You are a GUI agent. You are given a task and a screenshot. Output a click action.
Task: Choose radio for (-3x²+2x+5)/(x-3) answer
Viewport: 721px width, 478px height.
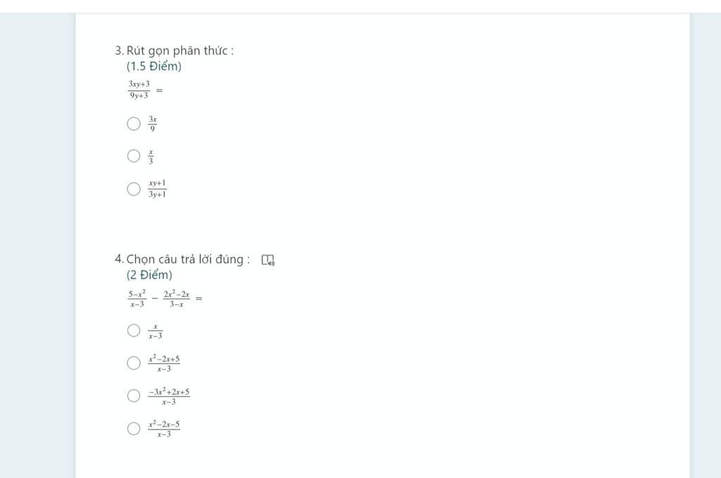pyautogui.click(x=134, y=396)
